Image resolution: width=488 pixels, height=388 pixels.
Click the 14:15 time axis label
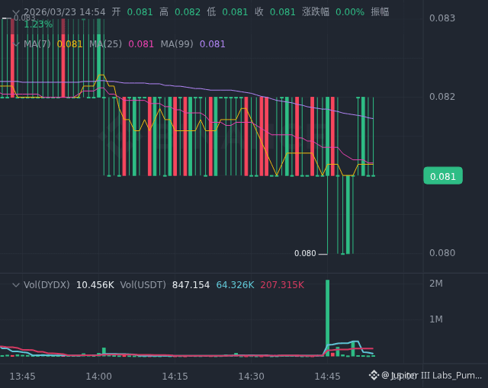[x=175, y=377]
